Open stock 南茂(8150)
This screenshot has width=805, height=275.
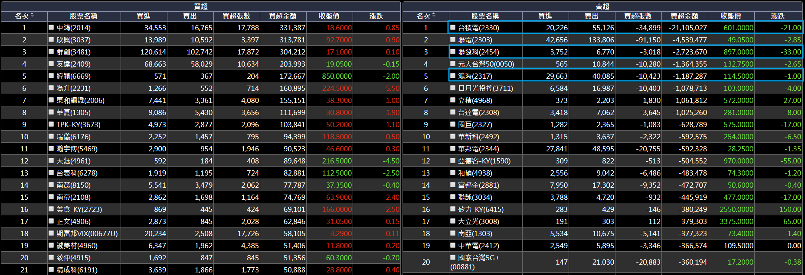[x=73, y=185]
